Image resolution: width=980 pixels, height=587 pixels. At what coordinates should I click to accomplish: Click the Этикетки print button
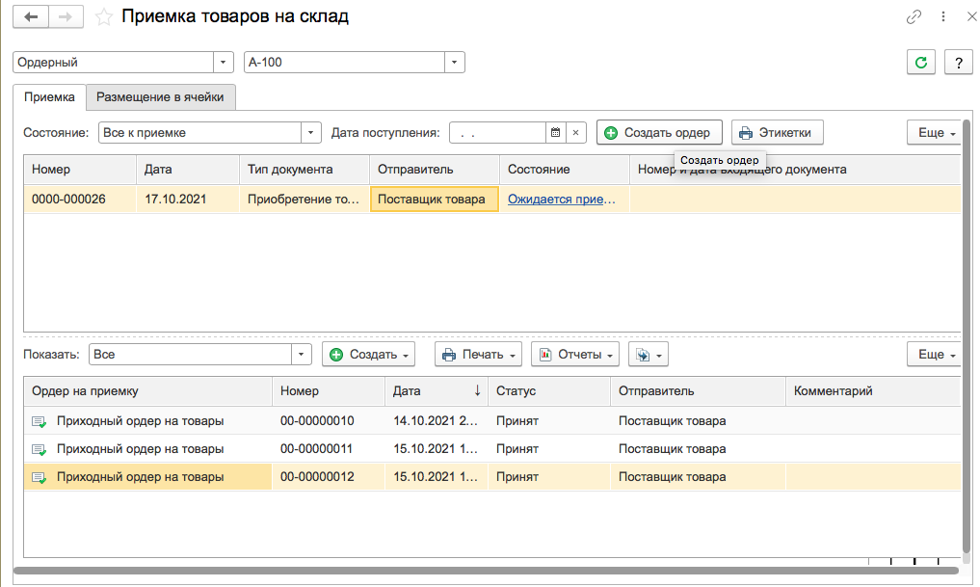(x=777, y=132)
